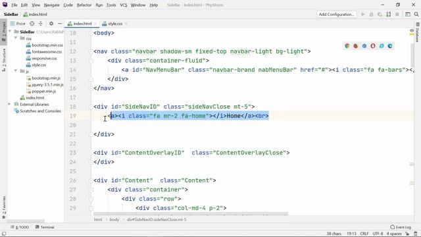Open the VCS menu

[x=124, y=5]
